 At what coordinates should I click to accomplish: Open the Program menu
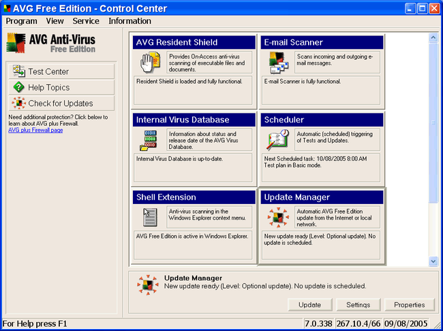(22, 21)
